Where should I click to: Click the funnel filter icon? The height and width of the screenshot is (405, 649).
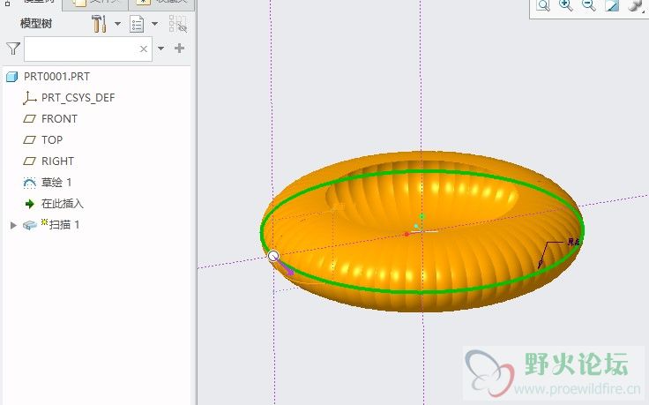click(x=13, y=49)
